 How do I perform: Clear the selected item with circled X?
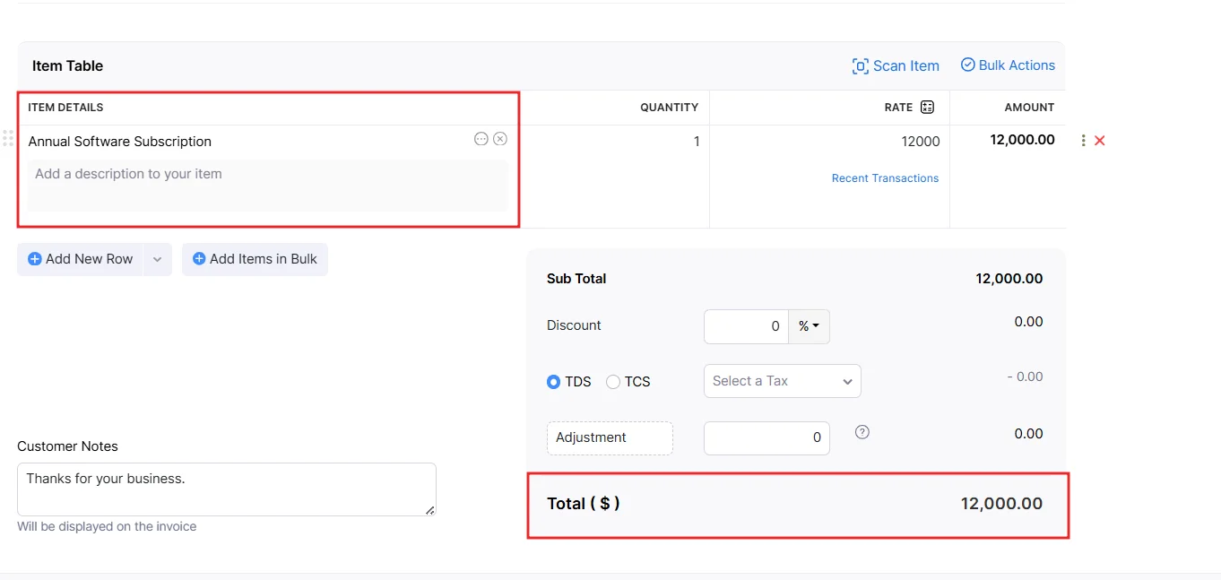tap(500, 139)
